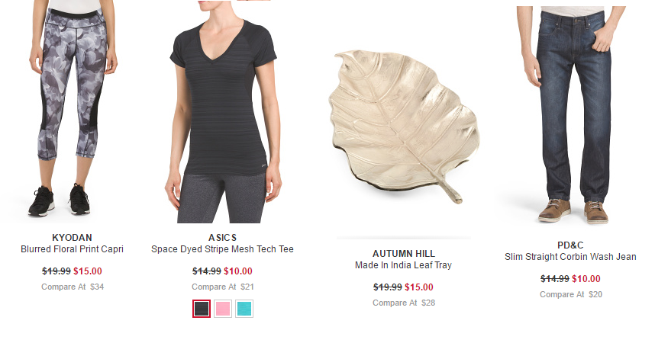Click the $14.99 crossed-out price for PD&C jean
The width and height of the screenshot is (655, 343).
pyautogui.click(x=555, y=279)
